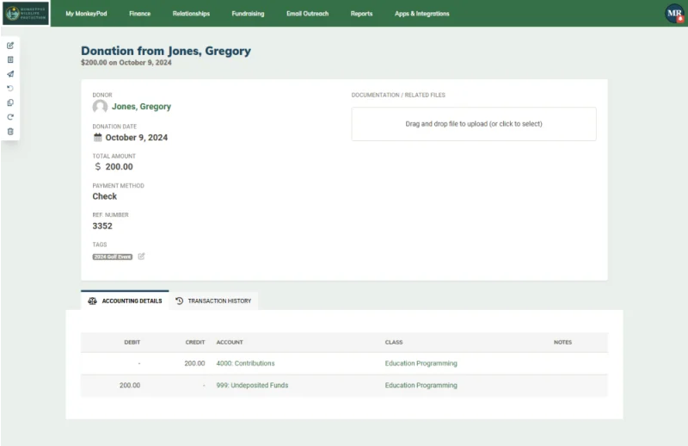This screenshot has height=446, width=688.
Task: Click the MonkeyPod organization logo
Action: pyautogui.click(x=26, y=13)
